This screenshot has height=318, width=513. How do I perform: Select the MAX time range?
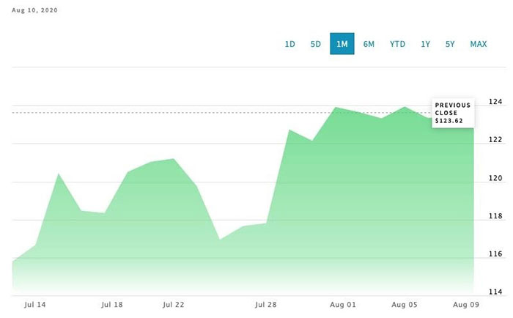479,44
